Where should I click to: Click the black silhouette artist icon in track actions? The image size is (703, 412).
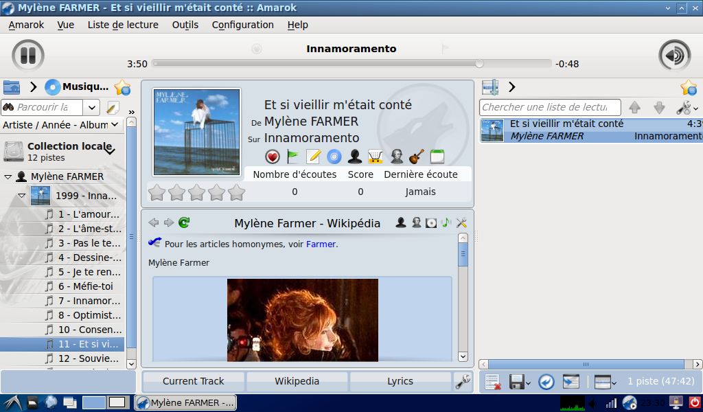355,157
